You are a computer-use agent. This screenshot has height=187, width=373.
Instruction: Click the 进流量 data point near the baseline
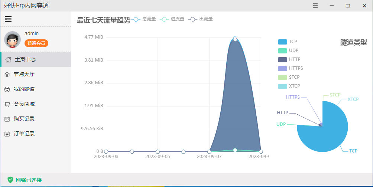coord(235,150)
